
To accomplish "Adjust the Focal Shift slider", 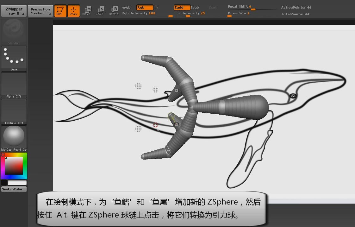I will click(x=252, y=7).
